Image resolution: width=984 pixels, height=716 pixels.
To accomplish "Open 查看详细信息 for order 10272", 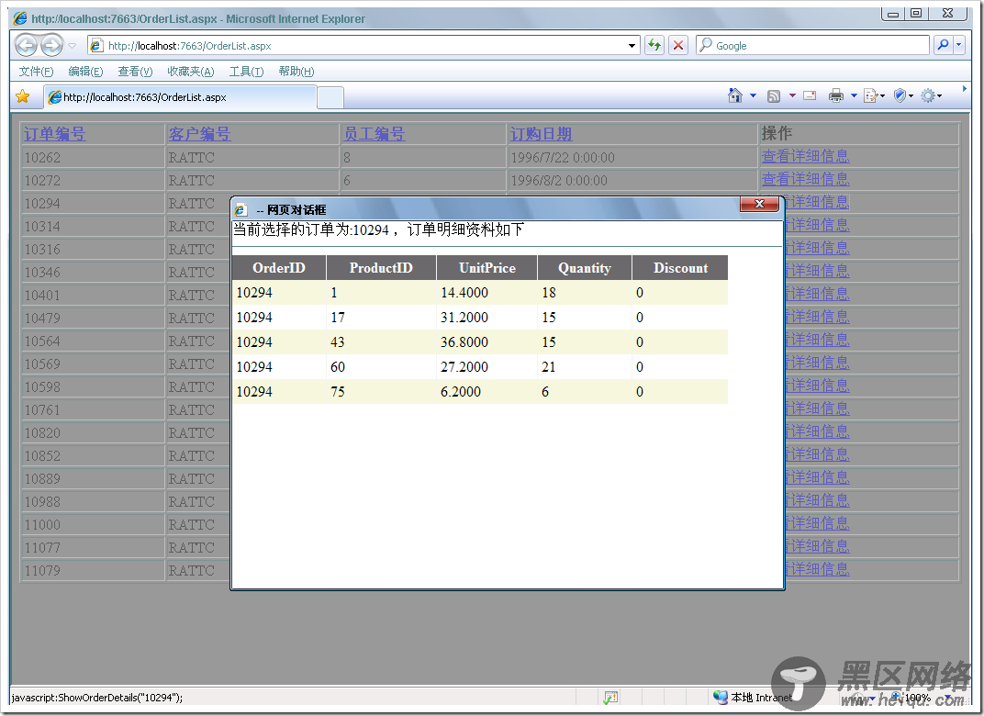I will (x=806, y=180).
